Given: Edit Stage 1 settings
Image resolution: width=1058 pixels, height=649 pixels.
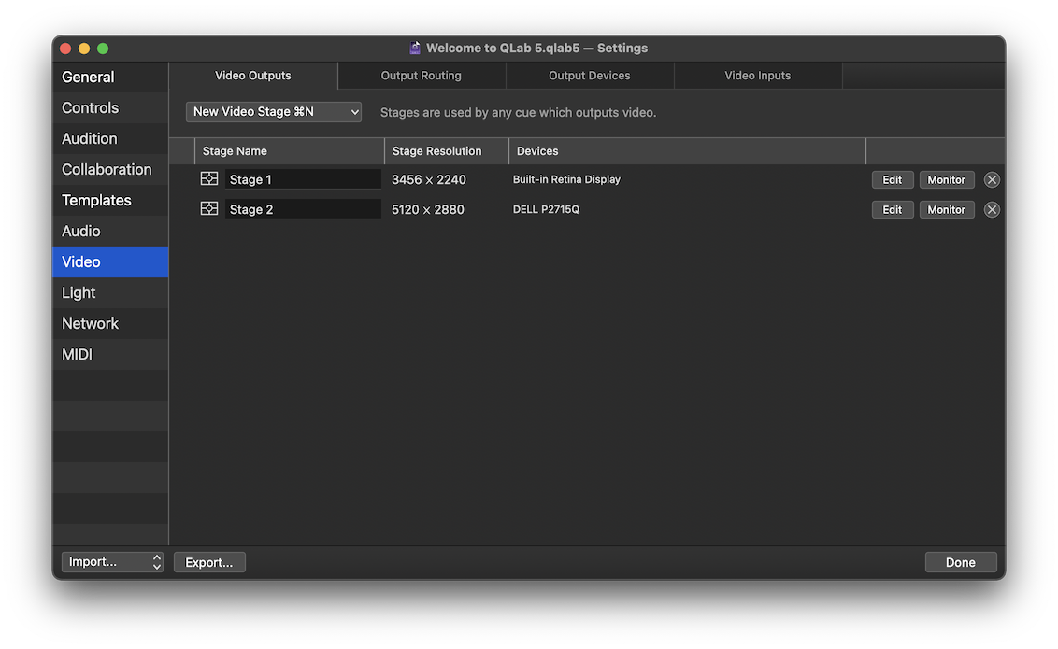Looking at the screenshot, I should click(x=892, y=179).
